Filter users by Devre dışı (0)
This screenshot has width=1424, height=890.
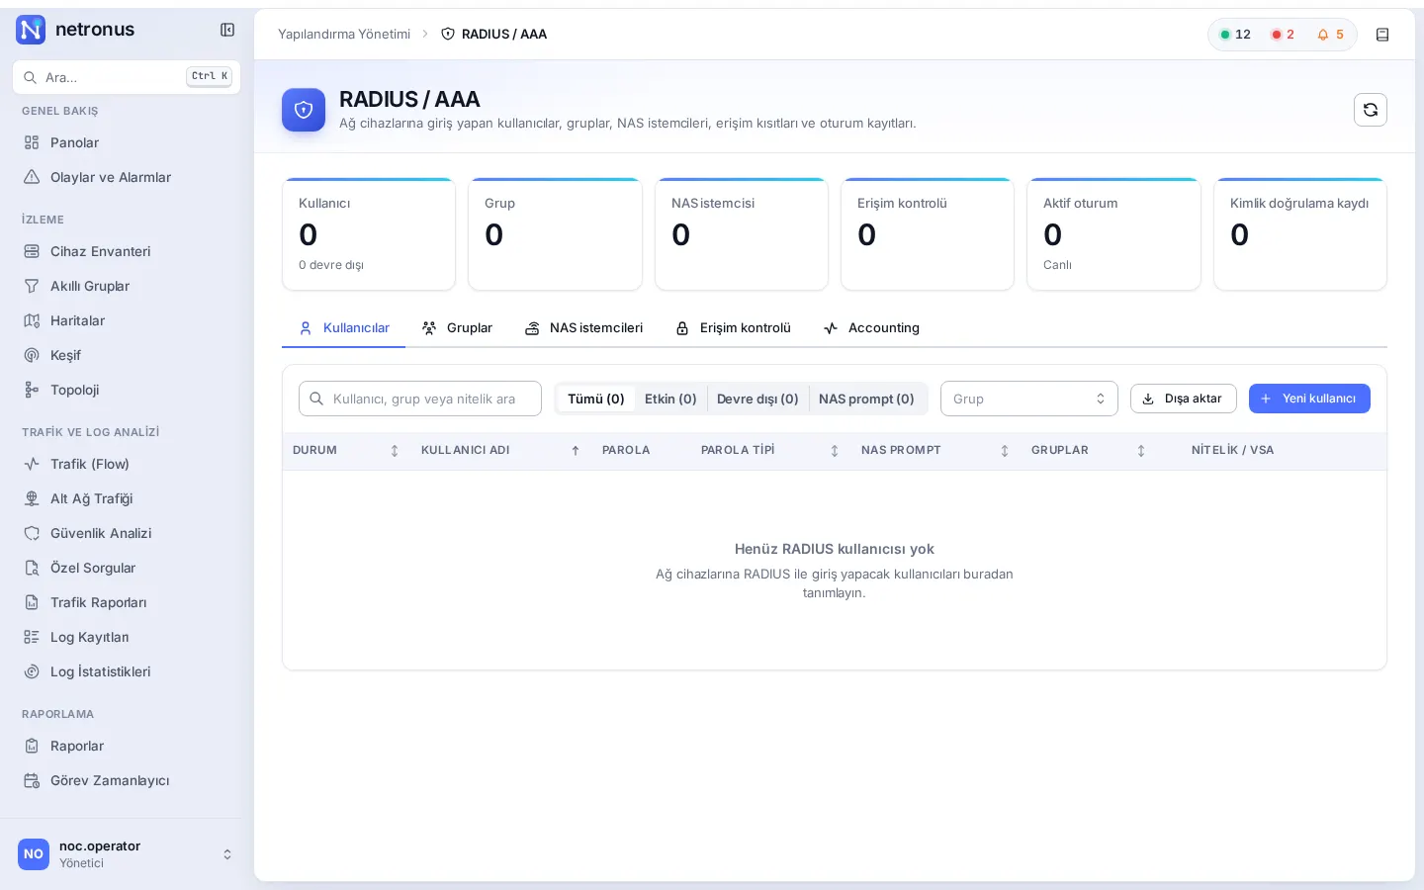(757, 399)
